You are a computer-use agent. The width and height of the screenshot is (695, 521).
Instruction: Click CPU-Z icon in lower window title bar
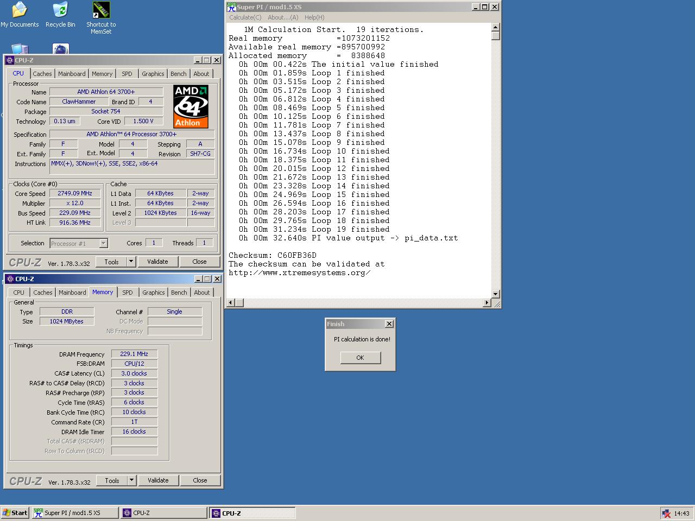(10, 279)
